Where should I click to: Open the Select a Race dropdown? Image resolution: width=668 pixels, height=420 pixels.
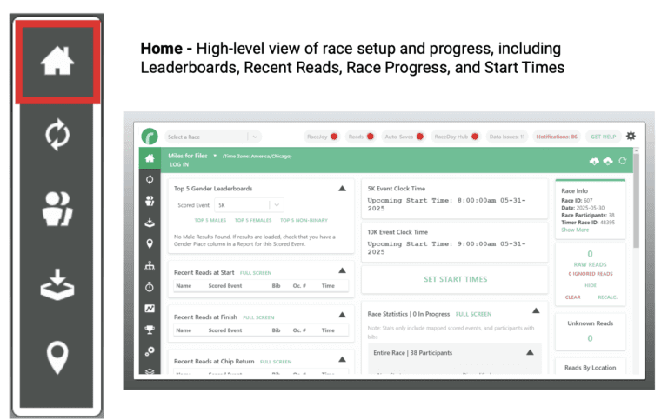(213, 137)
